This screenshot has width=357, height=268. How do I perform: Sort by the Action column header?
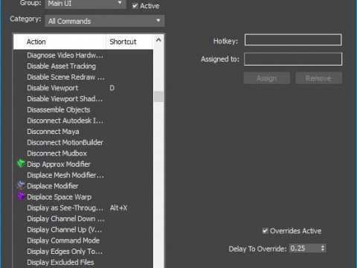click(59, 42)
